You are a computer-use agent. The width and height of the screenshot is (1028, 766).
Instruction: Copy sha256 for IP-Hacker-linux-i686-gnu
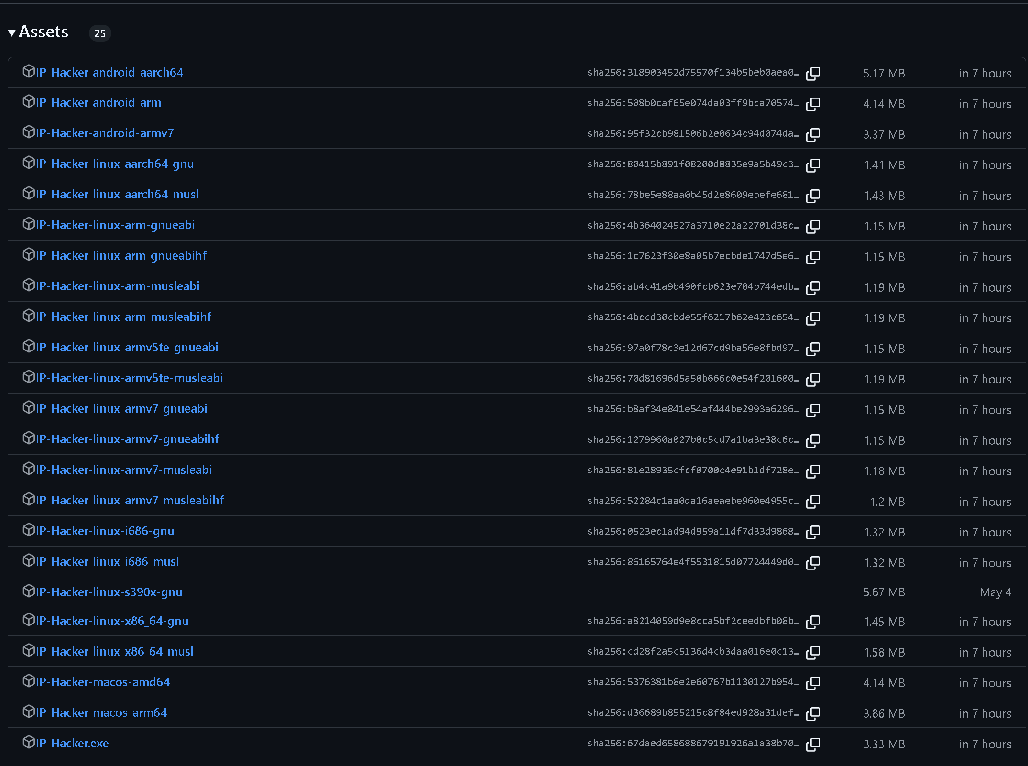click(x=813, y=532)
